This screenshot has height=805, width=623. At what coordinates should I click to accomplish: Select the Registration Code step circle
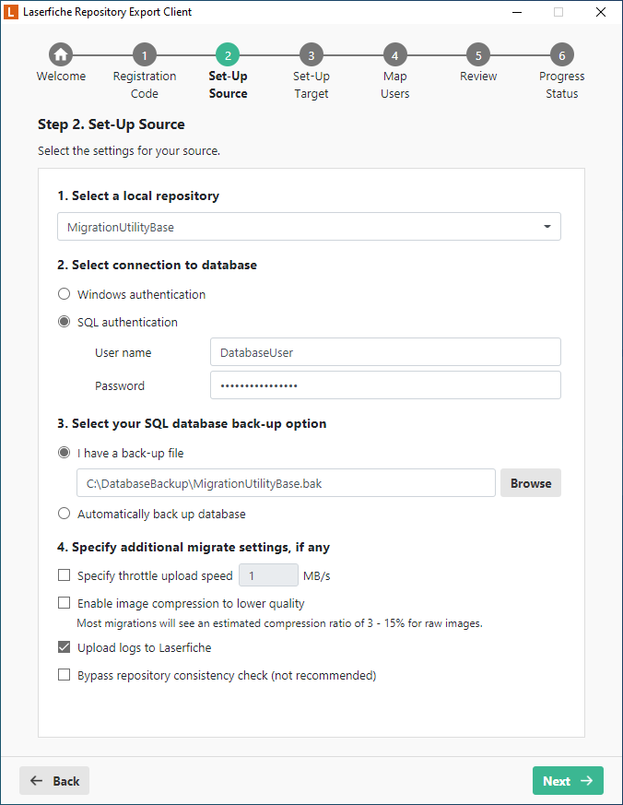coord(144,55)
